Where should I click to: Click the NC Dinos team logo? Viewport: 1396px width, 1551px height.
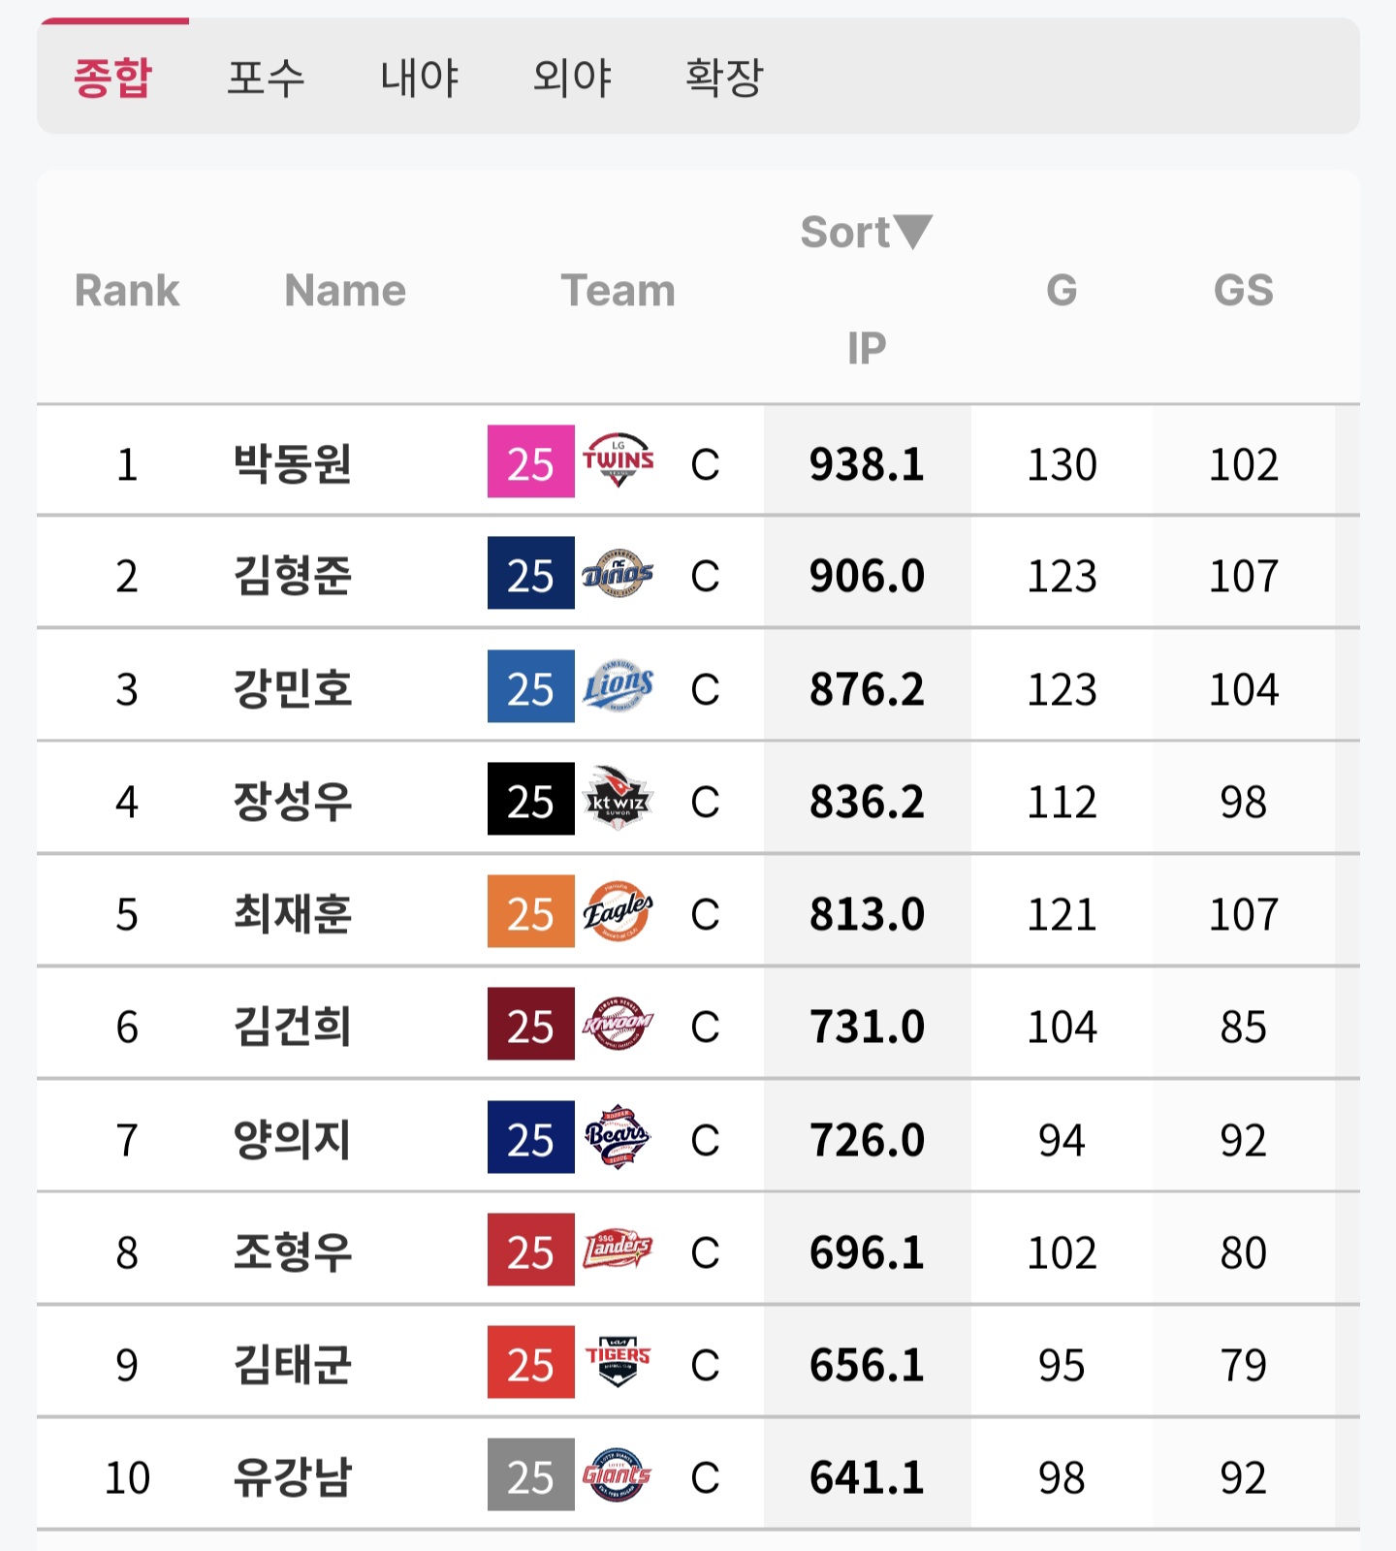[x=618, y=574]
